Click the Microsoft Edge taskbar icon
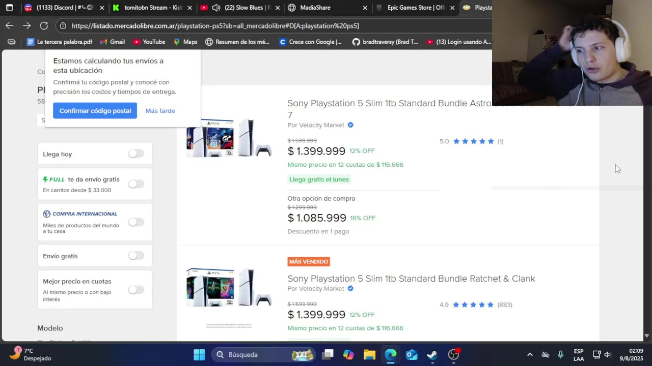 click(x=390, y=354)
